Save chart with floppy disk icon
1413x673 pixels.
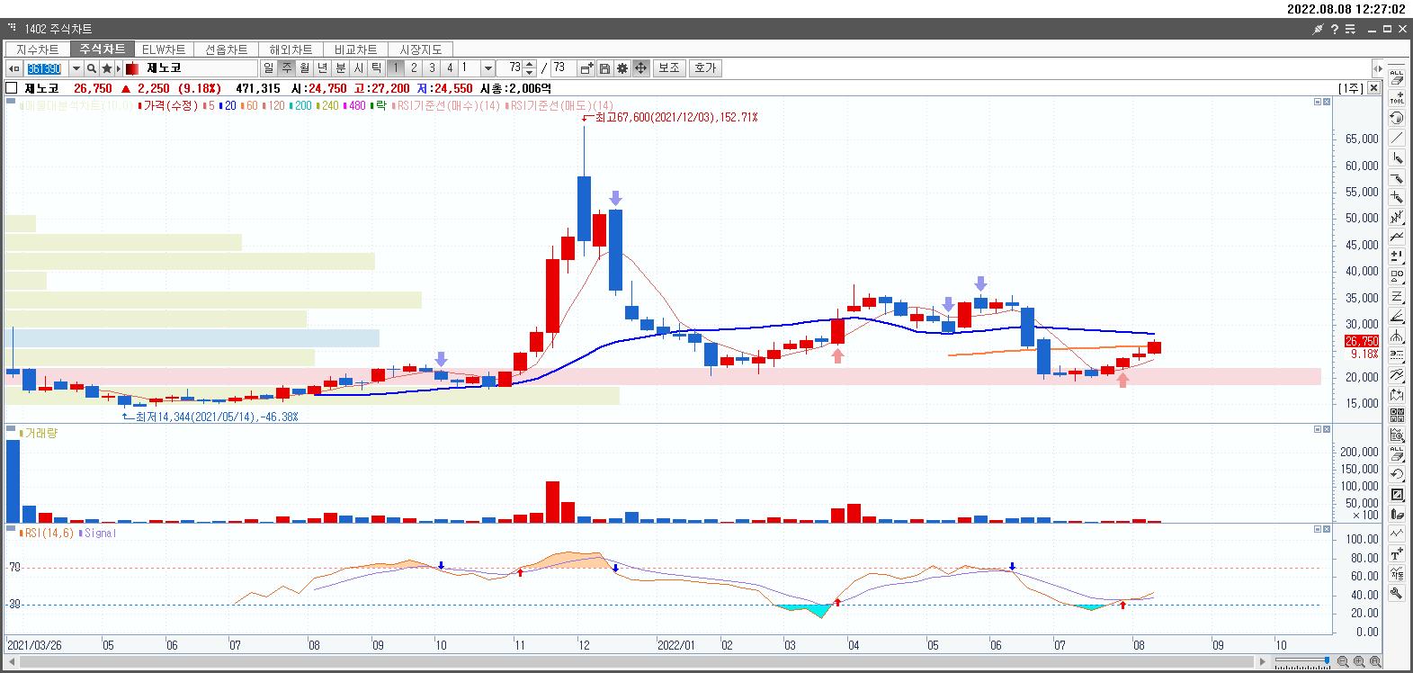tap(604, 68)
